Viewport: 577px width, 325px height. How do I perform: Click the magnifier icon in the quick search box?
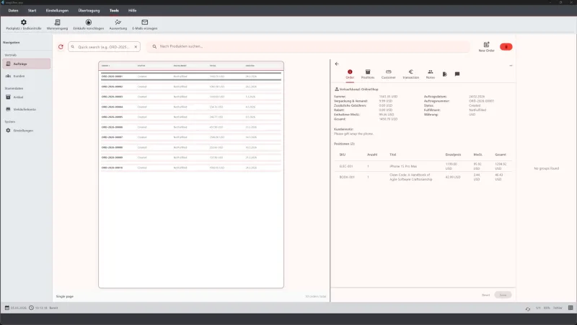pos(73,47)
